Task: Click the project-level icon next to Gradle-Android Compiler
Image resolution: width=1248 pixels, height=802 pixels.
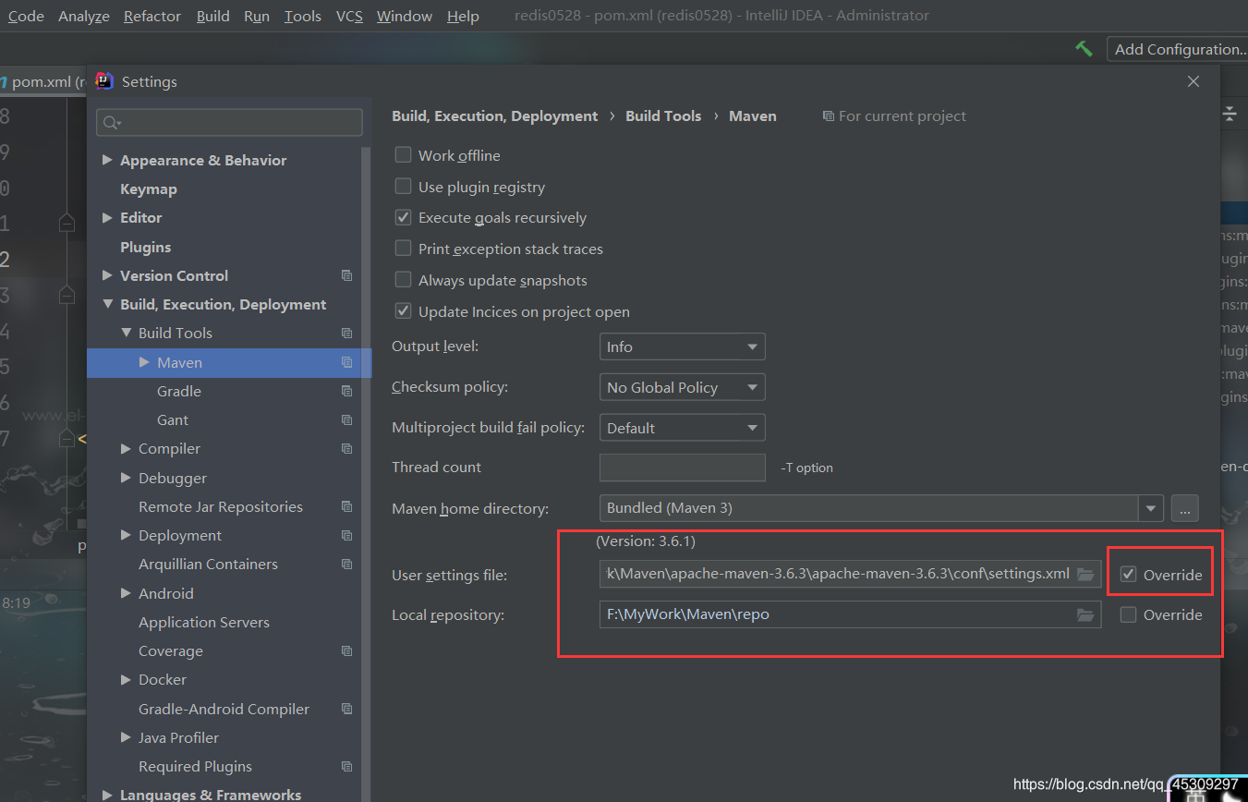Action: pos(346,709)
